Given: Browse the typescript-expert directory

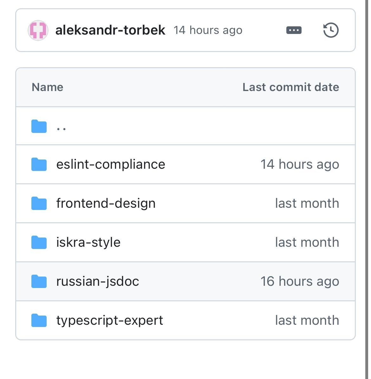Looking at the screenshot, I should [x=109, y=320].
